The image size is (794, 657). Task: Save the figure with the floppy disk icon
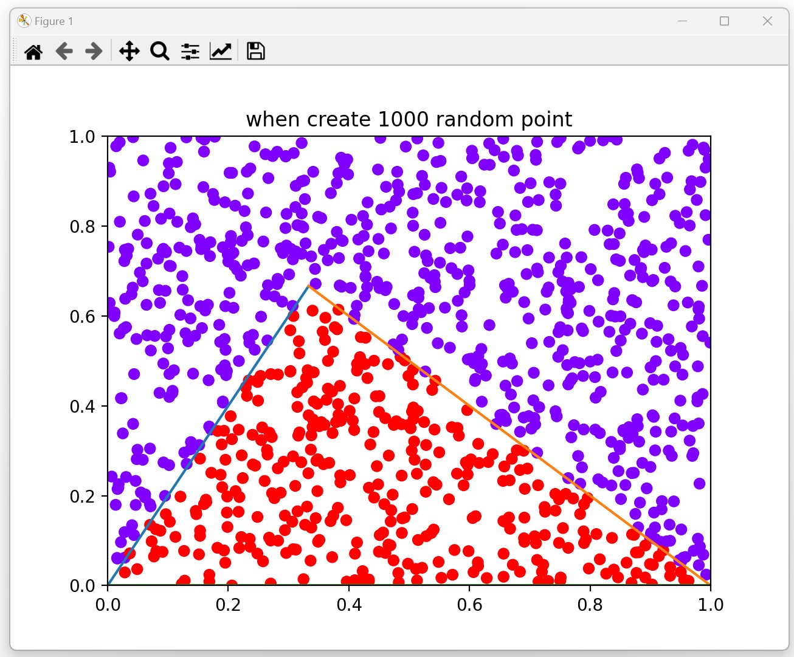pos(255,52)
